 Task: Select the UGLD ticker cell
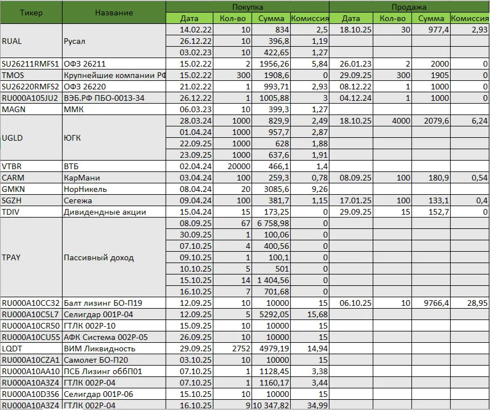point(31,138)
